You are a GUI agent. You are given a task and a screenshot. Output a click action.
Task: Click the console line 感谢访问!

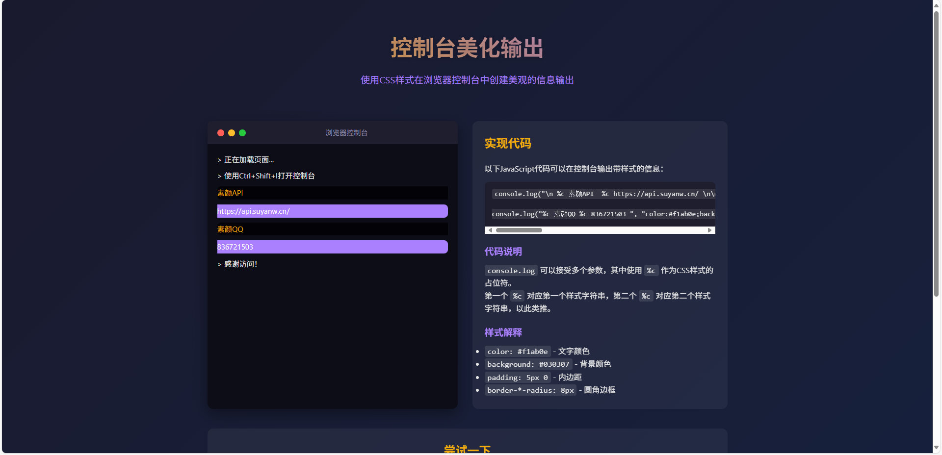[237, 264]
